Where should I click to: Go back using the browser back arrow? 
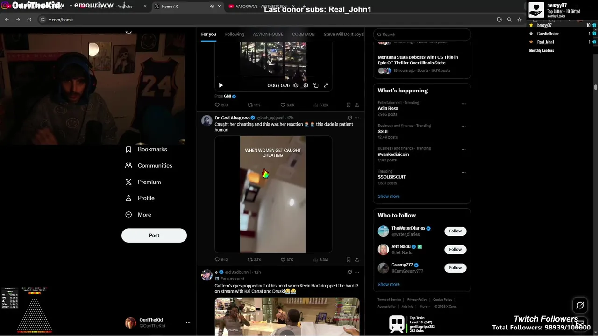click(x=7, y=20)
